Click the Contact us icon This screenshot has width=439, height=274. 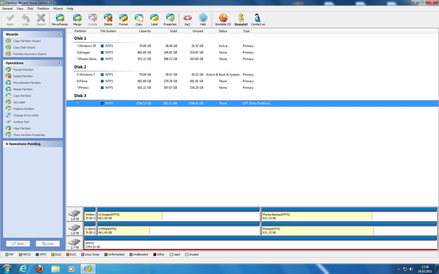pos(258,20)
